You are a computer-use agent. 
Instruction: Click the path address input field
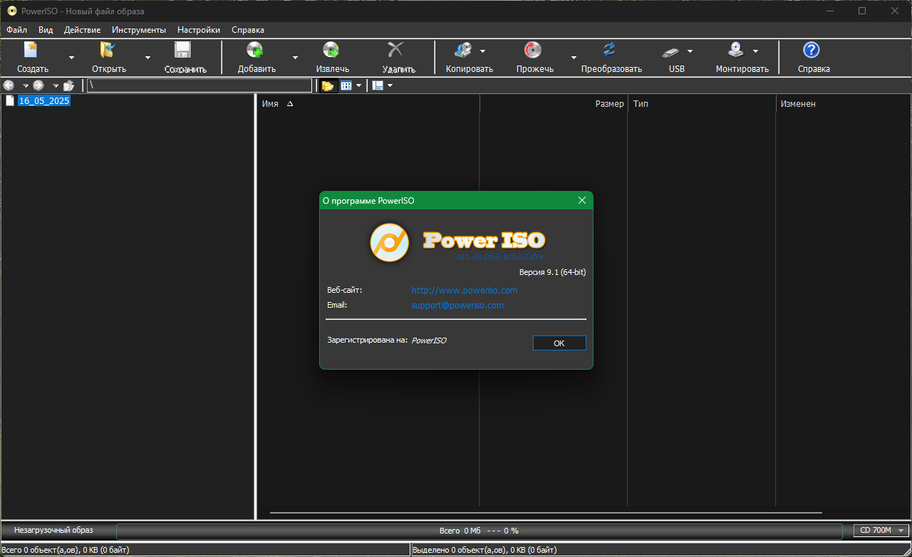pos(199,85)
